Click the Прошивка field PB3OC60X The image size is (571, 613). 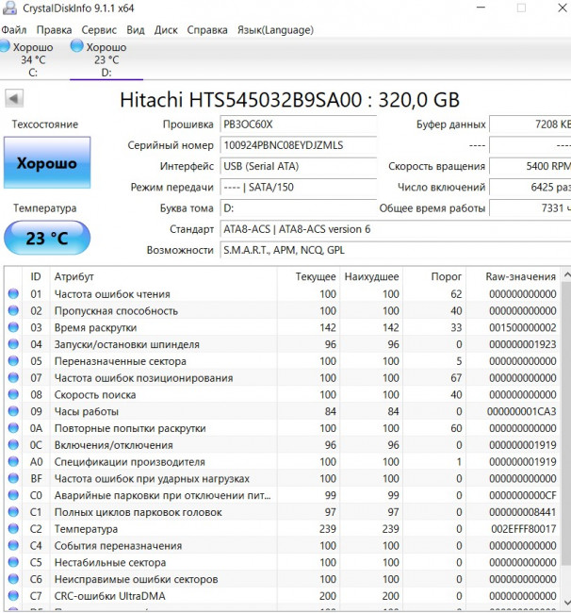[299, 124]
